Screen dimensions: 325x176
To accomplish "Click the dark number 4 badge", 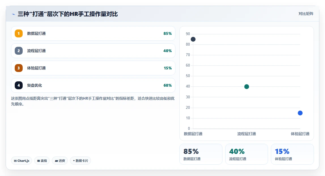I will click(19, 85).
